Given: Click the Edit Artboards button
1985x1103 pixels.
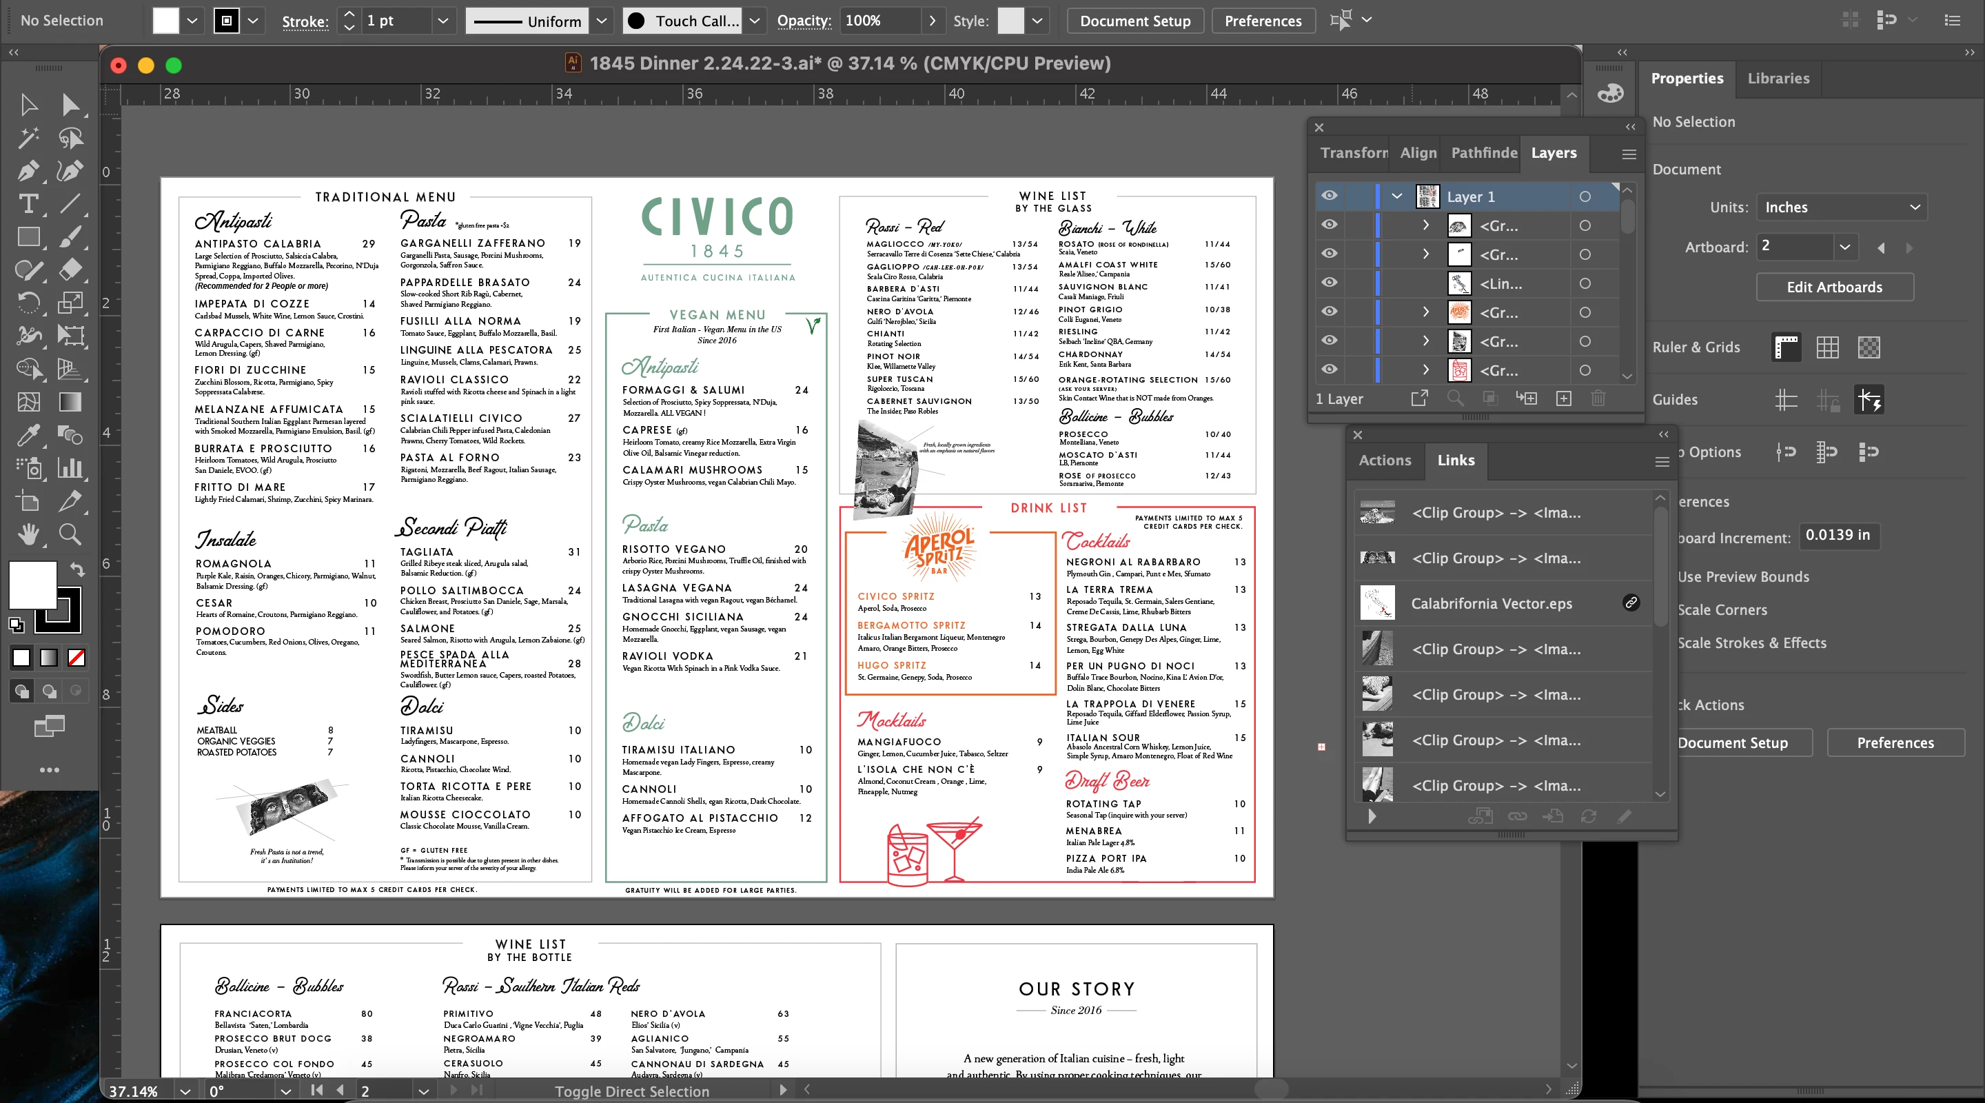Looking at the screenshot, I should coord(1834,287).
